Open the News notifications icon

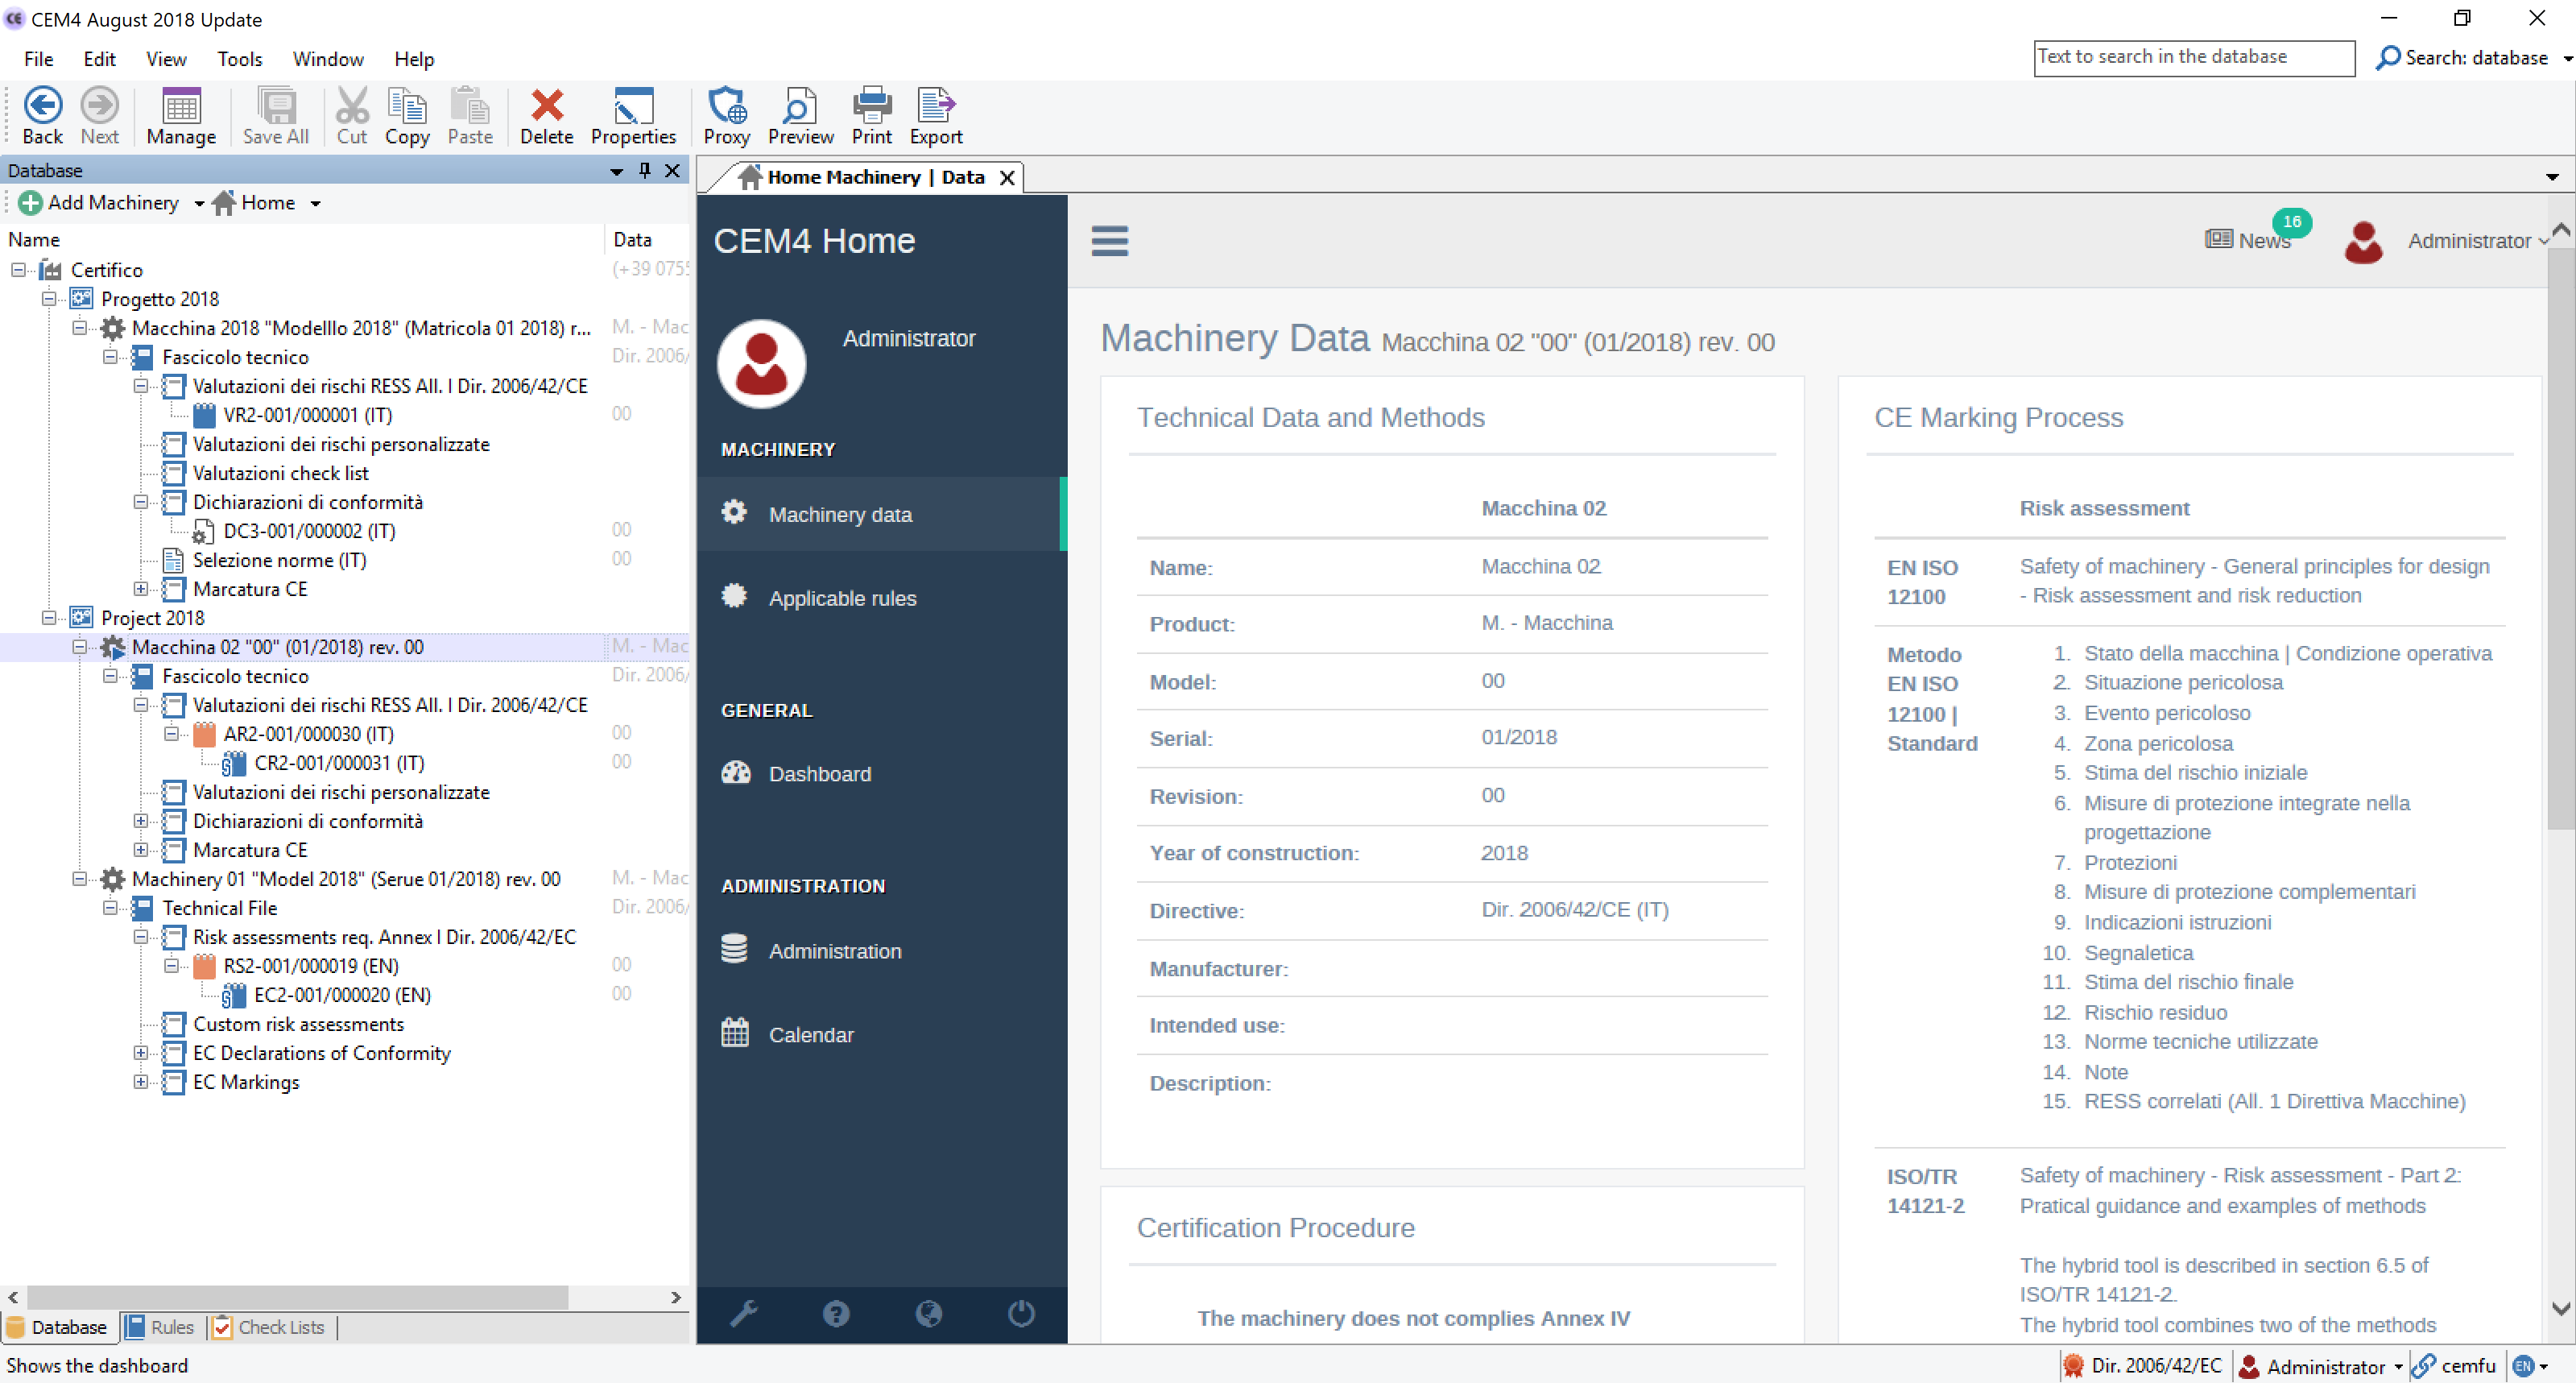(2249, 240)
